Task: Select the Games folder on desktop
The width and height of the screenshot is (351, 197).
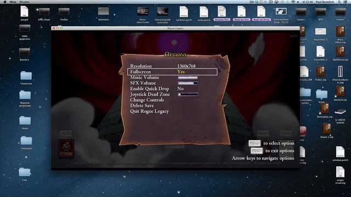Action: tap(301, 11)
